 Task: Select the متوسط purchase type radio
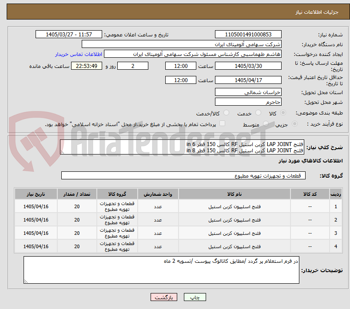pyautogui.click(x=266, y=124)
